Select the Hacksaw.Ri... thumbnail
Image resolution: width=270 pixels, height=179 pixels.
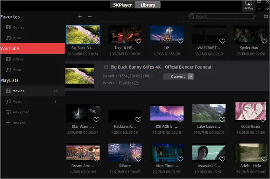pyautogui.click(x=125, y=116)
